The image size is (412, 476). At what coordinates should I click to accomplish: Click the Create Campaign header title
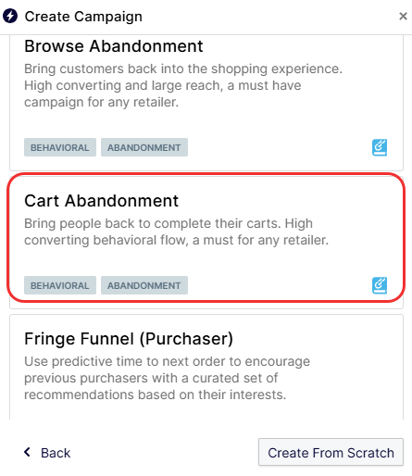tap(83, 17)
